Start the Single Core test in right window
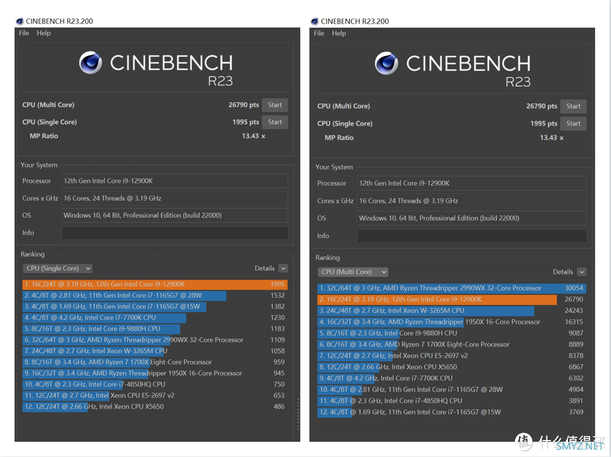The width and height of the screenshot is (611, 457). (x=573, y=124)
